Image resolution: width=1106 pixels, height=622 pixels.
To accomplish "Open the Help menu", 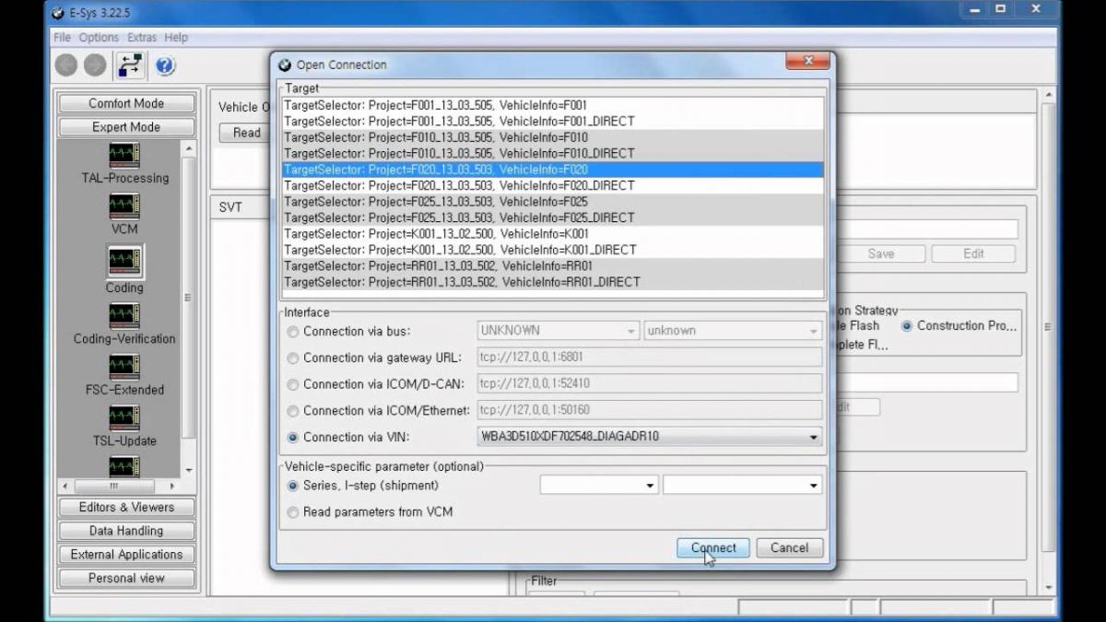I will (176, 38).
